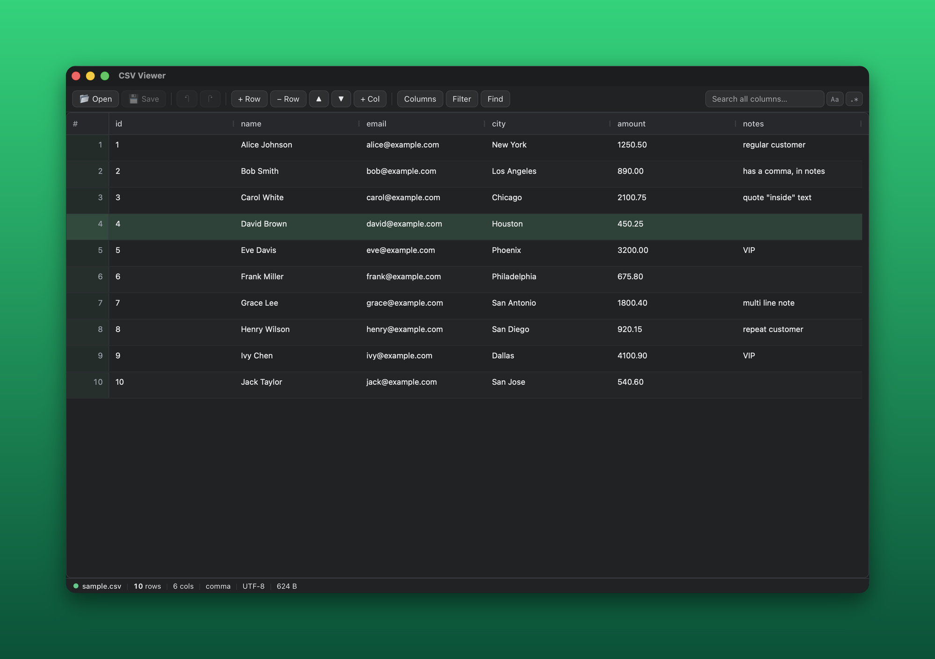935x659 pixels.
Task: Select the cell Henry Wilson
Action: 297,332
